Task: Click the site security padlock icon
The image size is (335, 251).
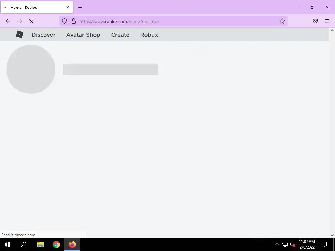Action: pos(74,21)
